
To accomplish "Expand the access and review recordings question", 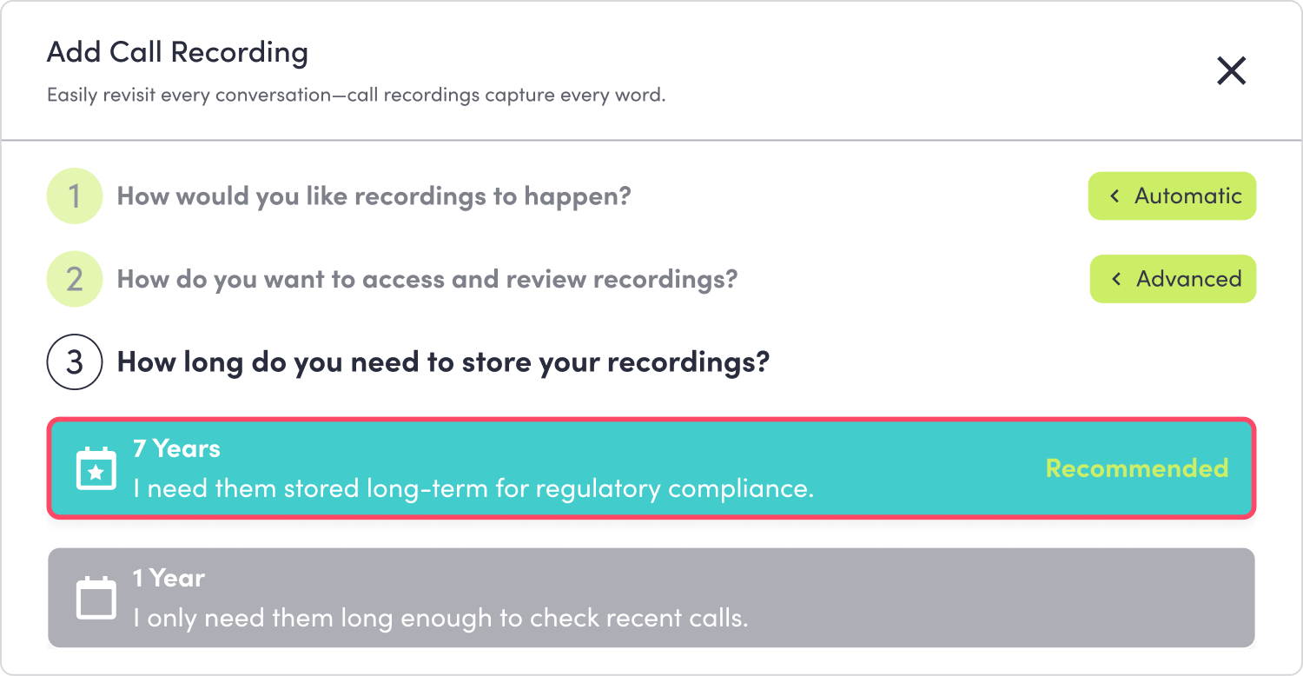I will click(427, 280).
